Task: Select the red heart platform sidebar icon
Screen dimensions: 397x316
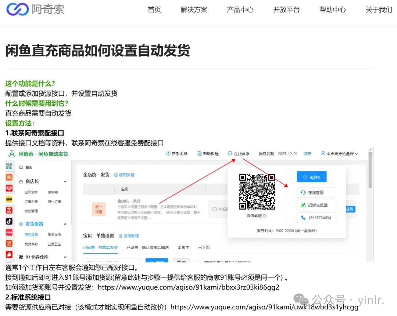Action: pyautogui.click(x=9, y=188)
